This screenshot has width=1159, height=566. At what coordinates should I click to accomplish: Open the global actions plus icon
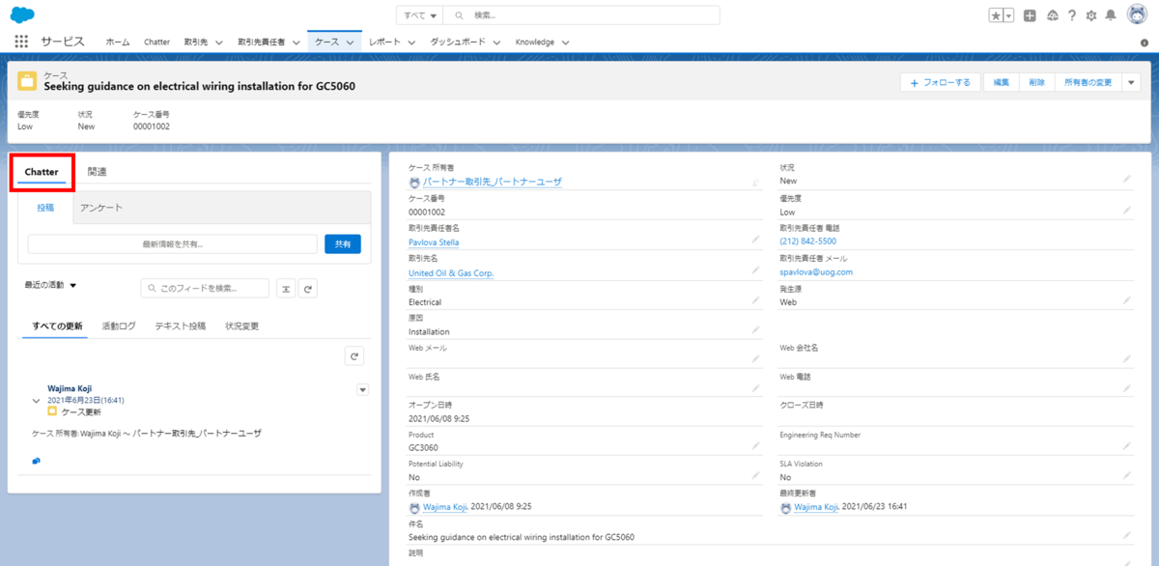(x=1030, y=15)
